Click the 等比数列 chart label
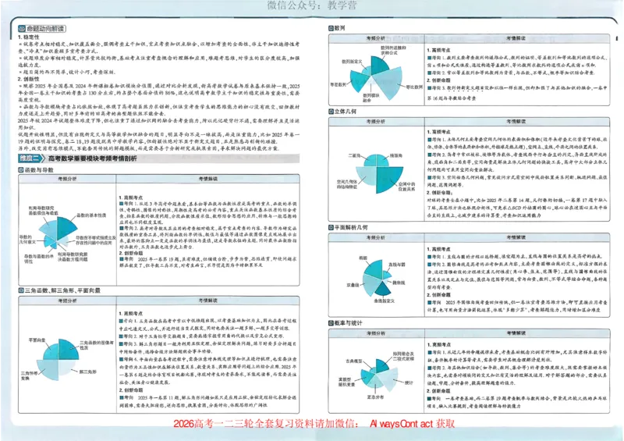This screenshot has height=441, width=624. click(414, 87)
